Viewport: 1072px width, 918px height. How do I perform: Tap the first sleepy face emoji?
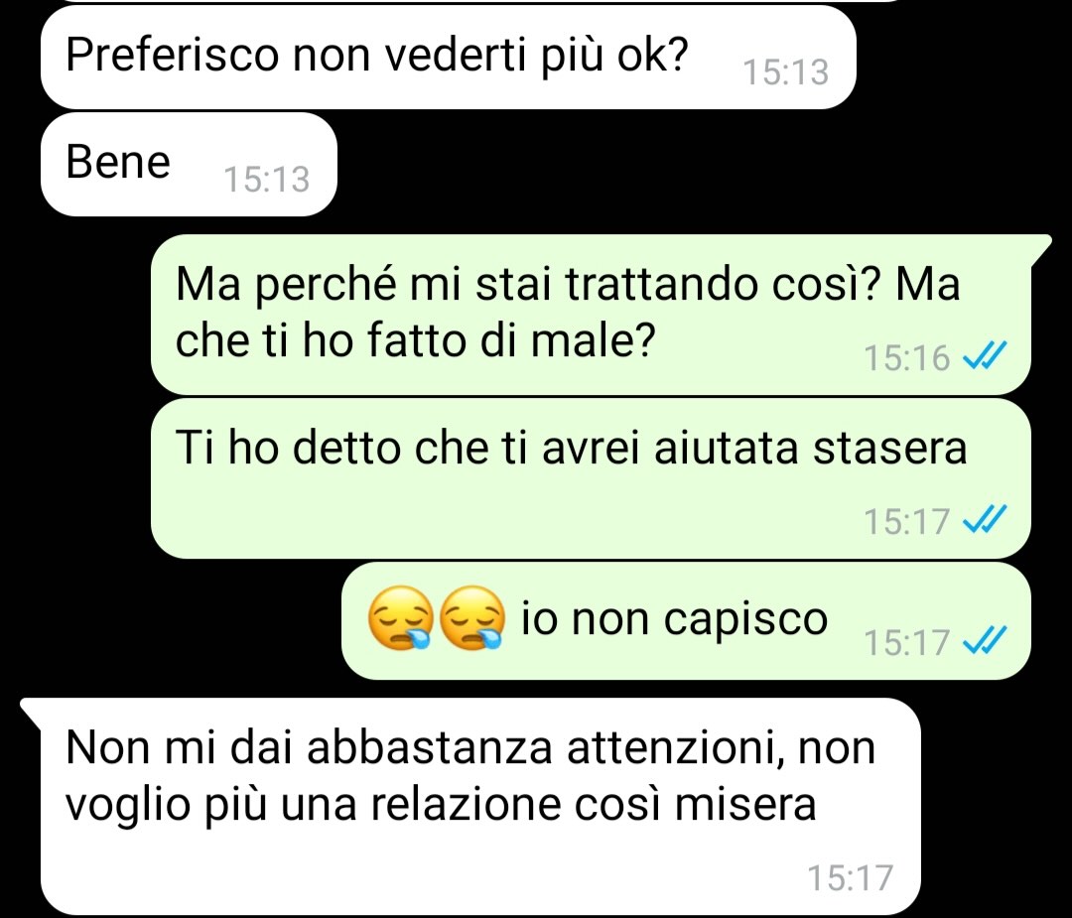(401, 618)
